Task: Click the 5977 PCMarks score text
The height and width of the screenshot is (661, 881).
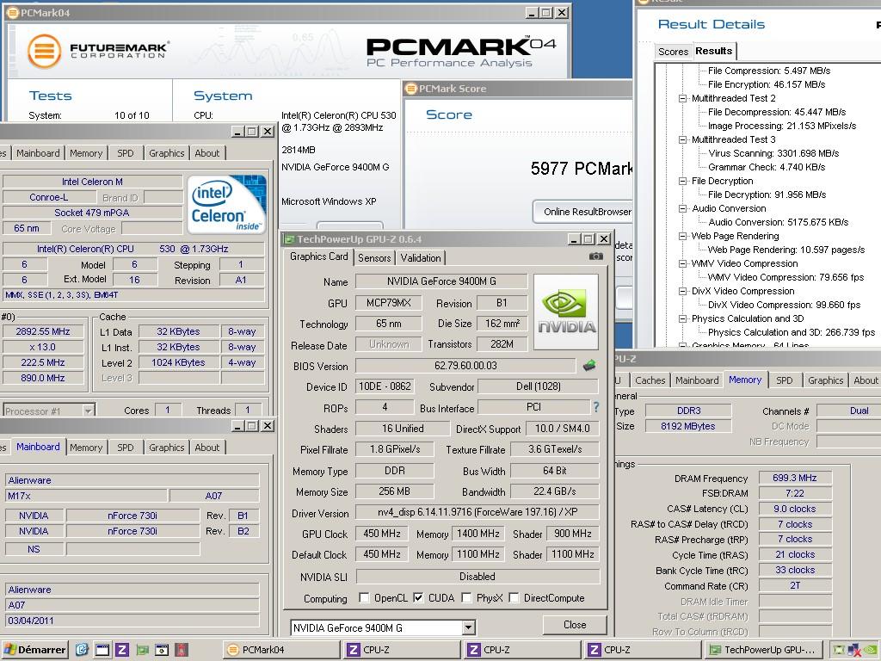Action: [x=582, y=168]
